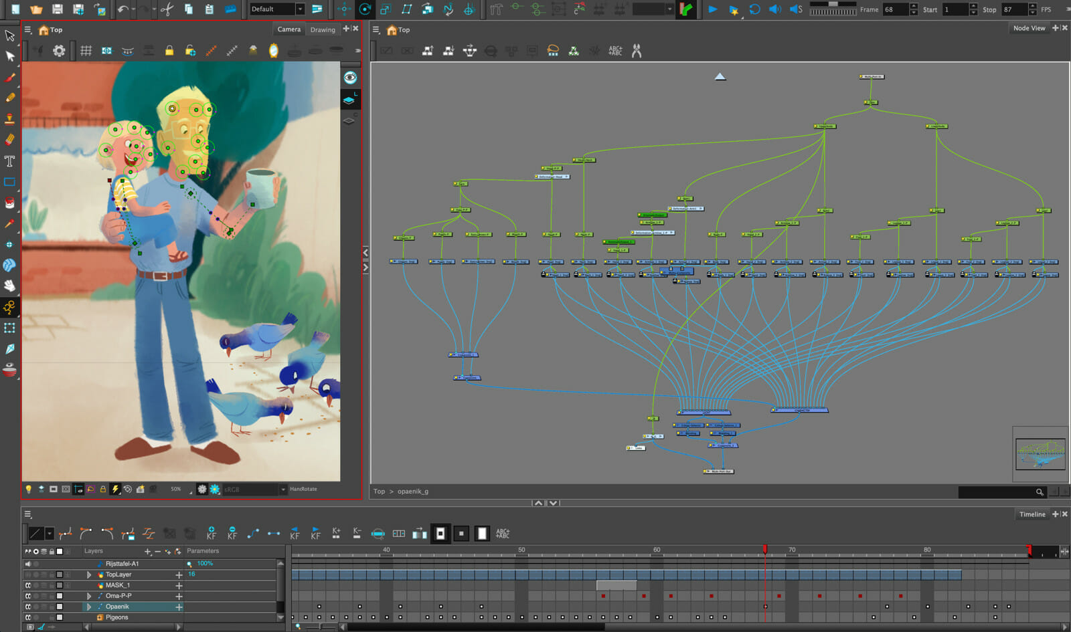The image size is (1071, 632).
Task: Click the navigator thumbnail in the Node View
Action: pyautogui.click(x=1040, y=455)
